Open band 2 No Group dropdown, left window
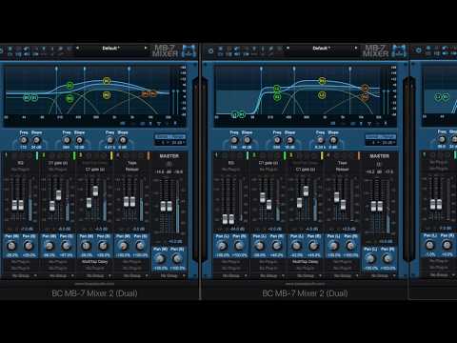Image resolution: width=457 pixels, height=343 pixels. click(x=58, y=275)
